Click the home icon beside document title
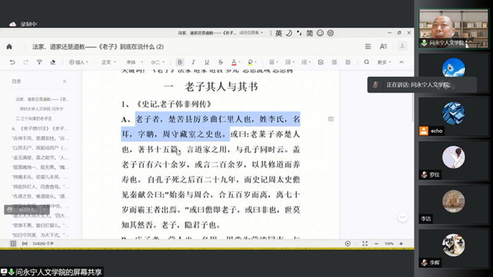The height and width of the screenshot is (277, 493). 9,46
